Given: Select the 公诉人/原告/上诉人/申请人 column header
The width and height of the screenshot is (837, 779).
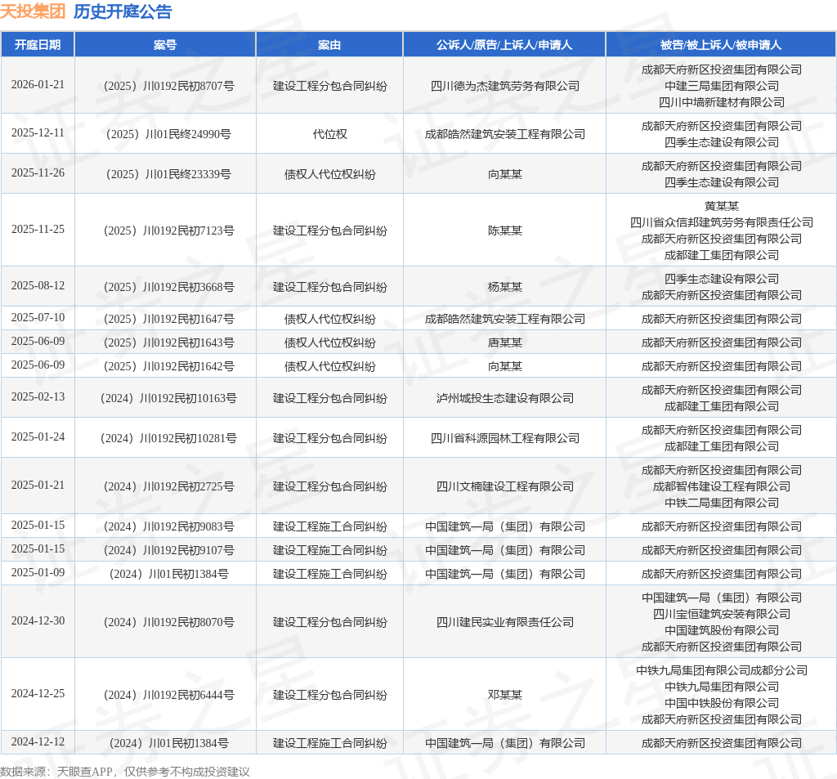Looking at the screenshot, I should tap(504, 45).
